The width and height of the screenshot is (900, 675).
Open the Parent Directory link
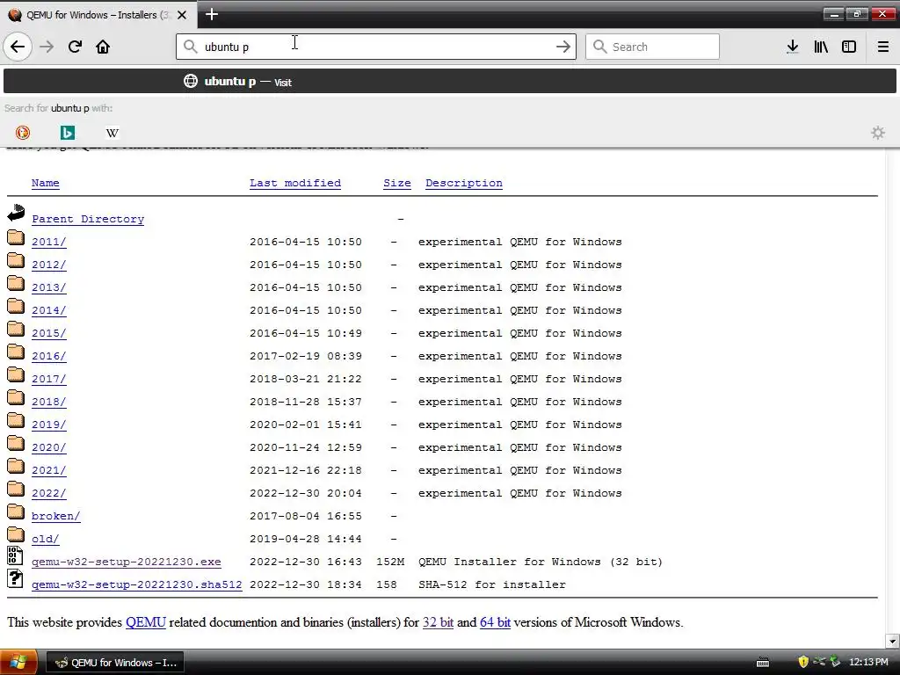(88, 219)
